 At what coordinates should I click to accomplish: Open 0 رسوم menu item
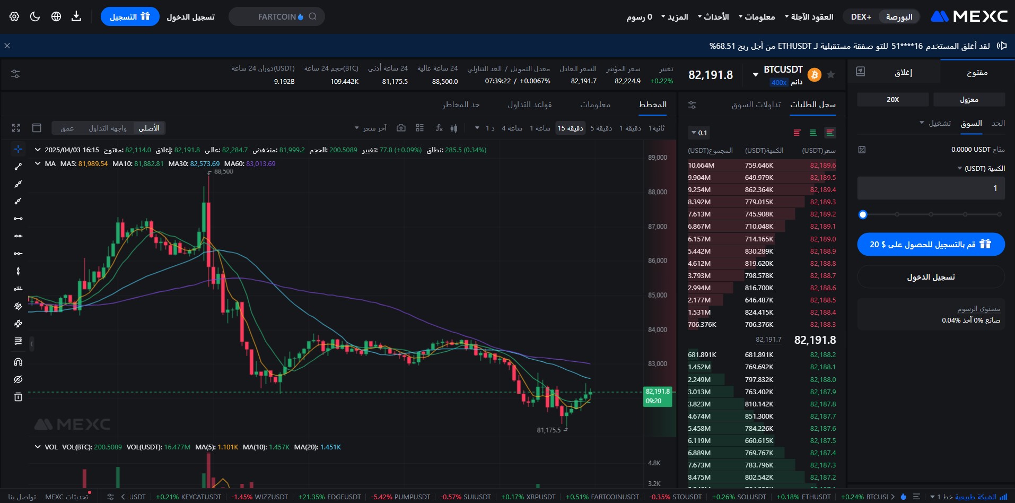639,17
